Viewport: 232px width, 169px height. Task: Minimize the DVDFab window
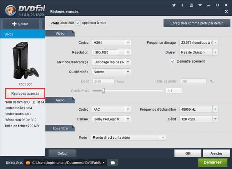[x=209, y=6]
